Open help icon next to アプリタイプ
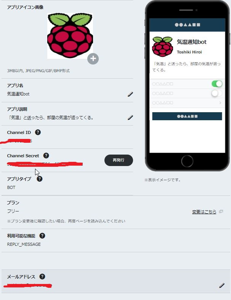 point(40,179)
